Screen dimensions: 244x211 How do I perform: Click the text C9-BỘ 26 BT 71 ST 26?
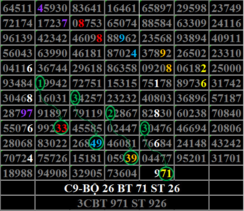pyautogui.click(x=122, y=188)
